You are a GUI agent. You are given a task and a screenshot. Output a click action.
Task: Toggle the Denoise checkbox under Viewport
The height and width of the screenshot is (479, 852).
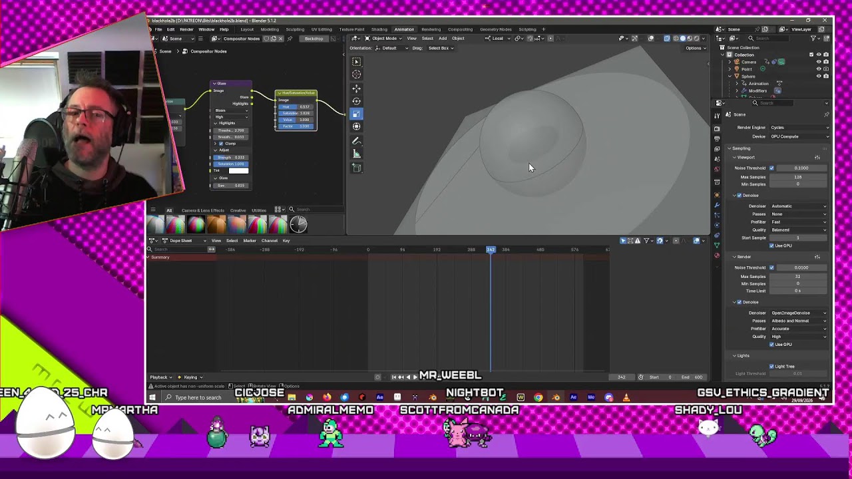tap(739, 196)
